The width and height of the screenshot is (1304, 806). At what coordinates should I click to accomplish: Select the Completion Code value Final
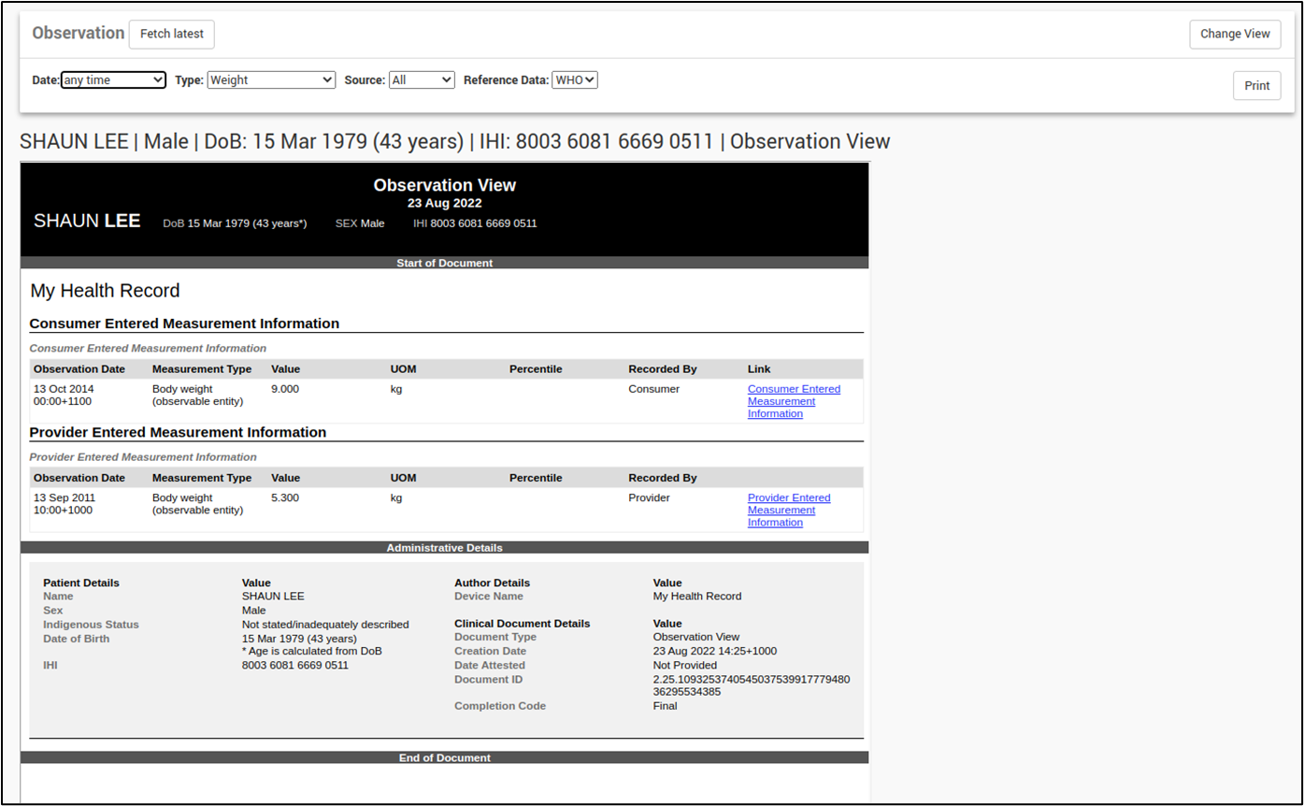click(x=665, y=706)
